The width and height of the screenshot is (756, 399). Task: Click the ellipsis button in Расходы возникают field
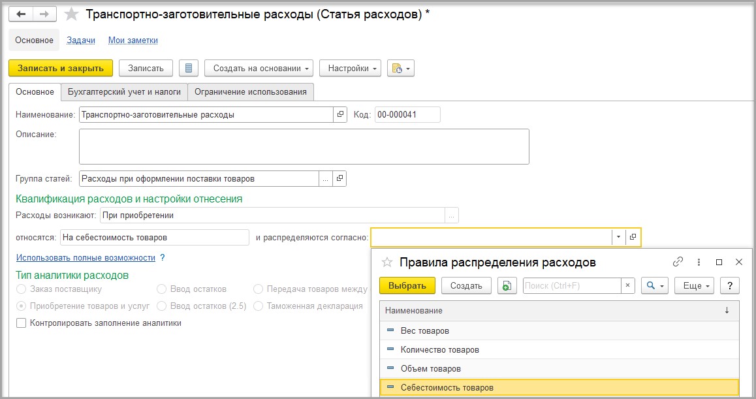pyautogui.click(x=451, y=215)
